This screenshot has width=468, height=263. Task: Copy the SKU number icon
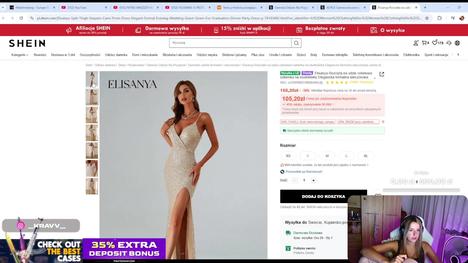(321, 83)
